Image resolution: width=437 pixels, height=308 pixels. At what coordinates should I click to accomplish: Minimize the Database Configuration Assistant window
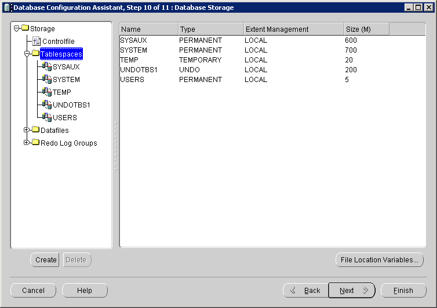coord(409,8)
